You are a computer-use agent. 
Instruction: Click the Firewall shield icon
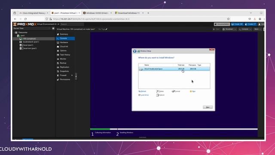(x=58, y=75)
